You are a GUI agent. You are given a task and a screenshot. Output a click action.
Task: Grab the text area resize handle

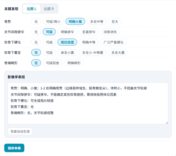tap(167, 123)
